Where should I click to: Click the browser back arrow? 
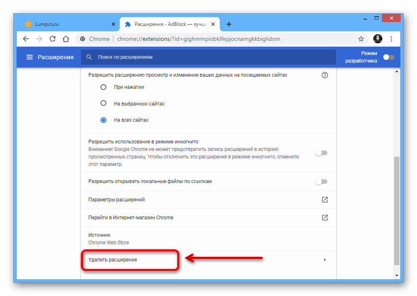pyautogui.click(x=26, y=39)
